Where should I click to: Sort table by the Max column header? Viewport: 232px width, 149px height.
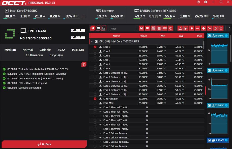click(x=199, y=36)
